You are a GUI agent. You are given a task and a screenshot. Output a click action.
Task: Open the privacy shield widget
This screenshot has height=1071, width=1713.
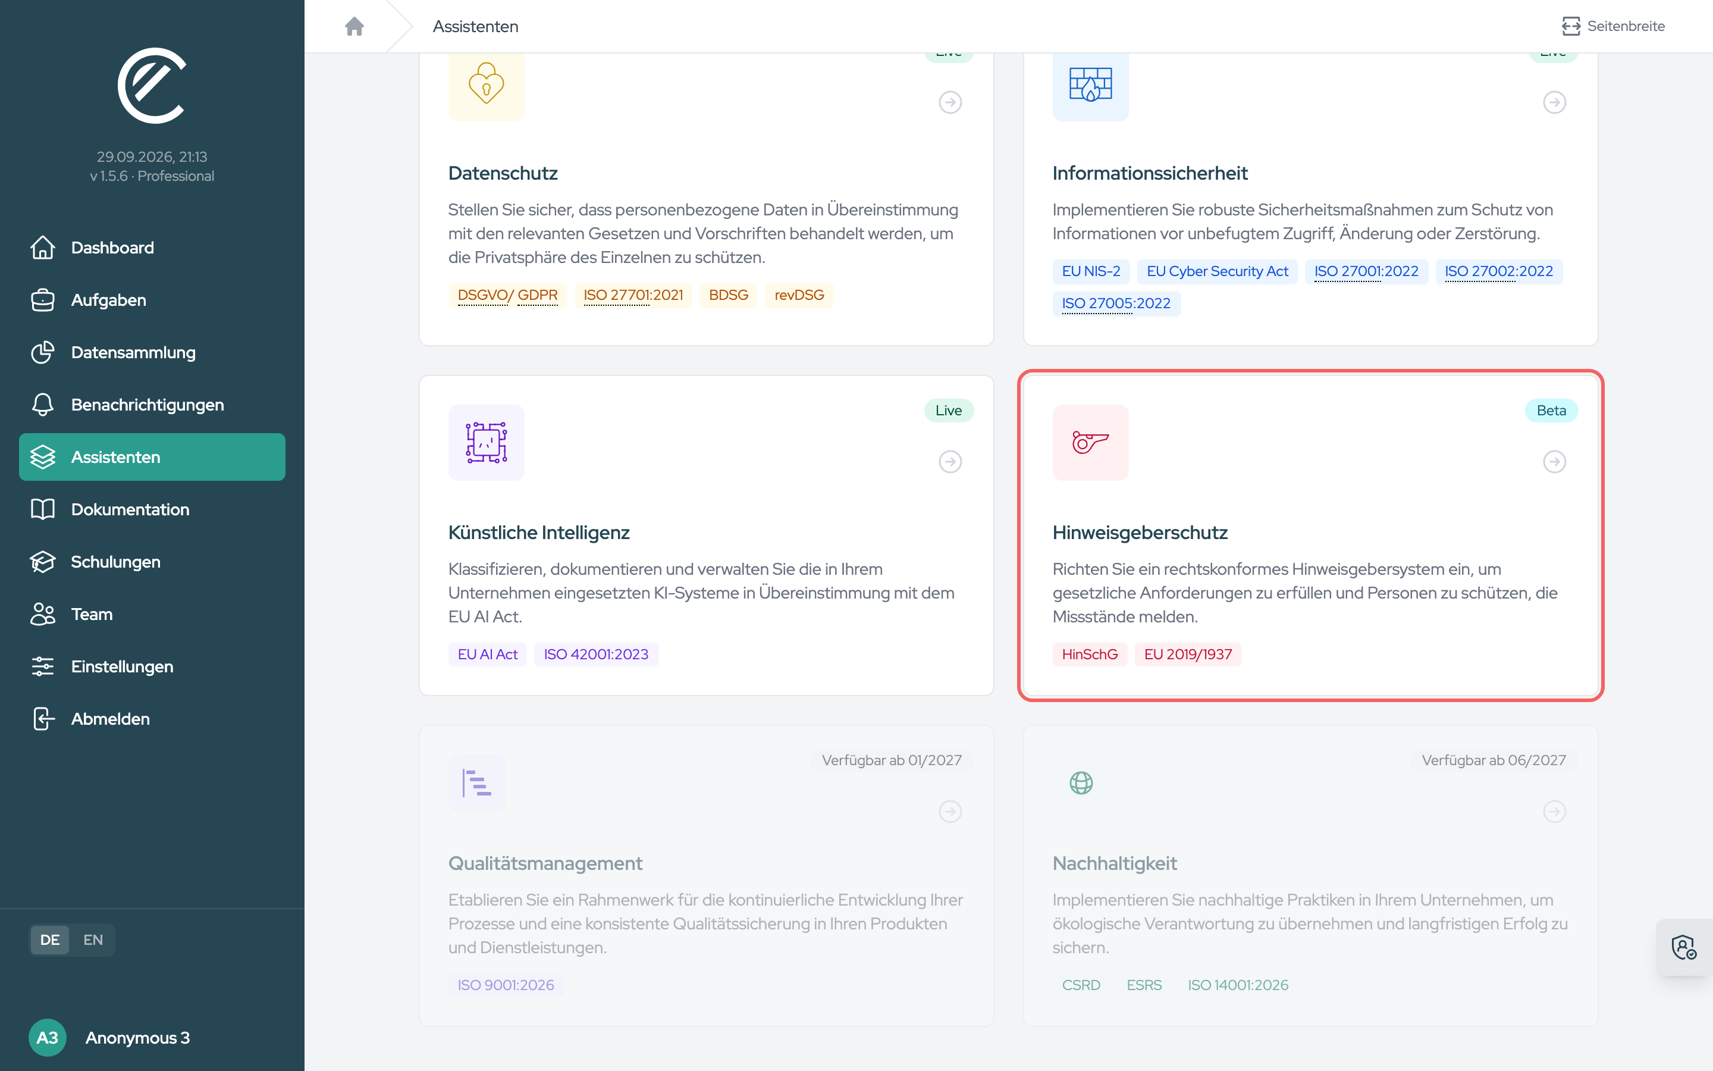pyautogui.click(x=1684, y=947)
